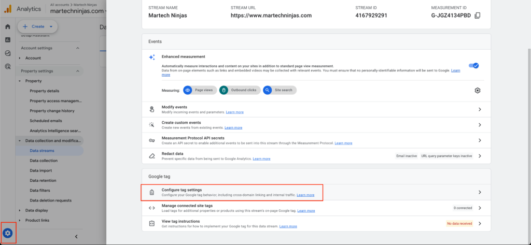Click the Site search magnifier icon

point(267,90)
